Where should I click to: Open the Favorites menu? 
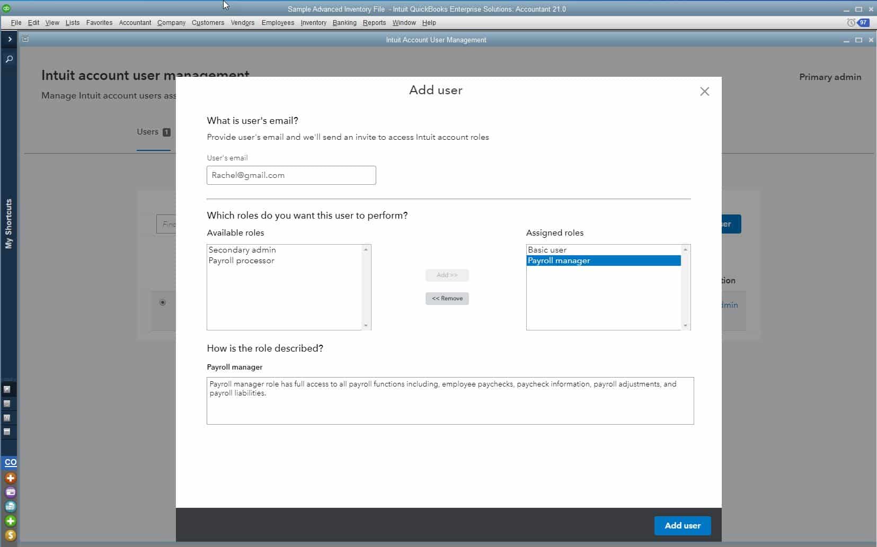[x=99, y=23]
